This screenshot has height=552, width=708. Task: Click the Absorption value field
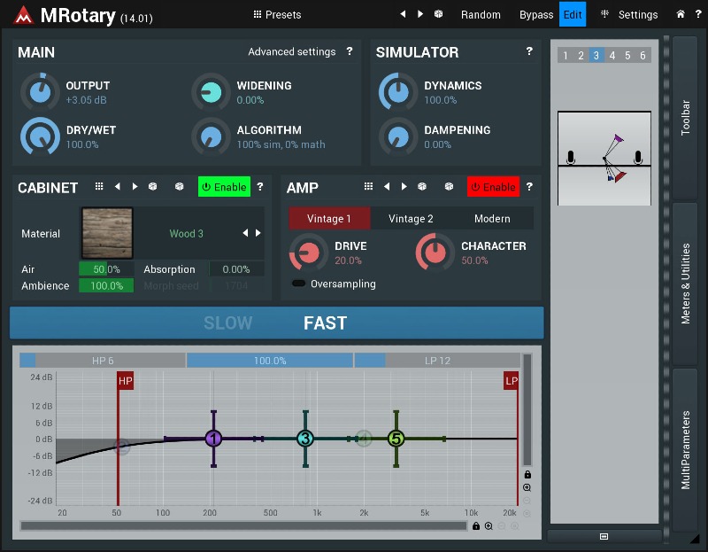click(x=236, y=269)
